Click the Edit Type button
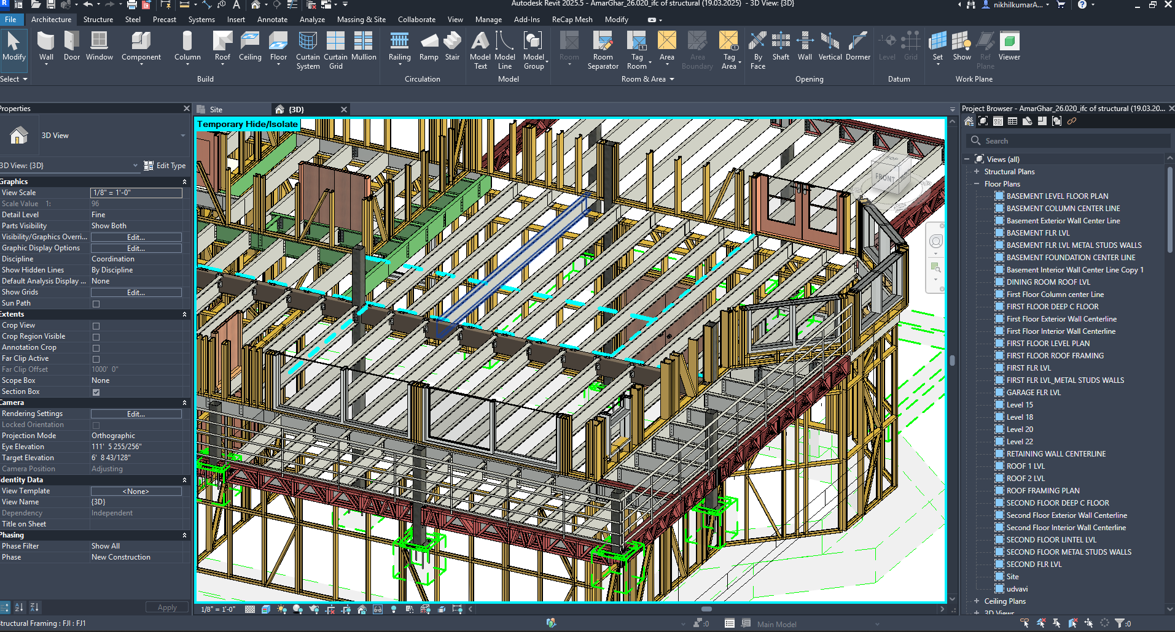Viewport: 1175px width, 632px height. point(165,166)
